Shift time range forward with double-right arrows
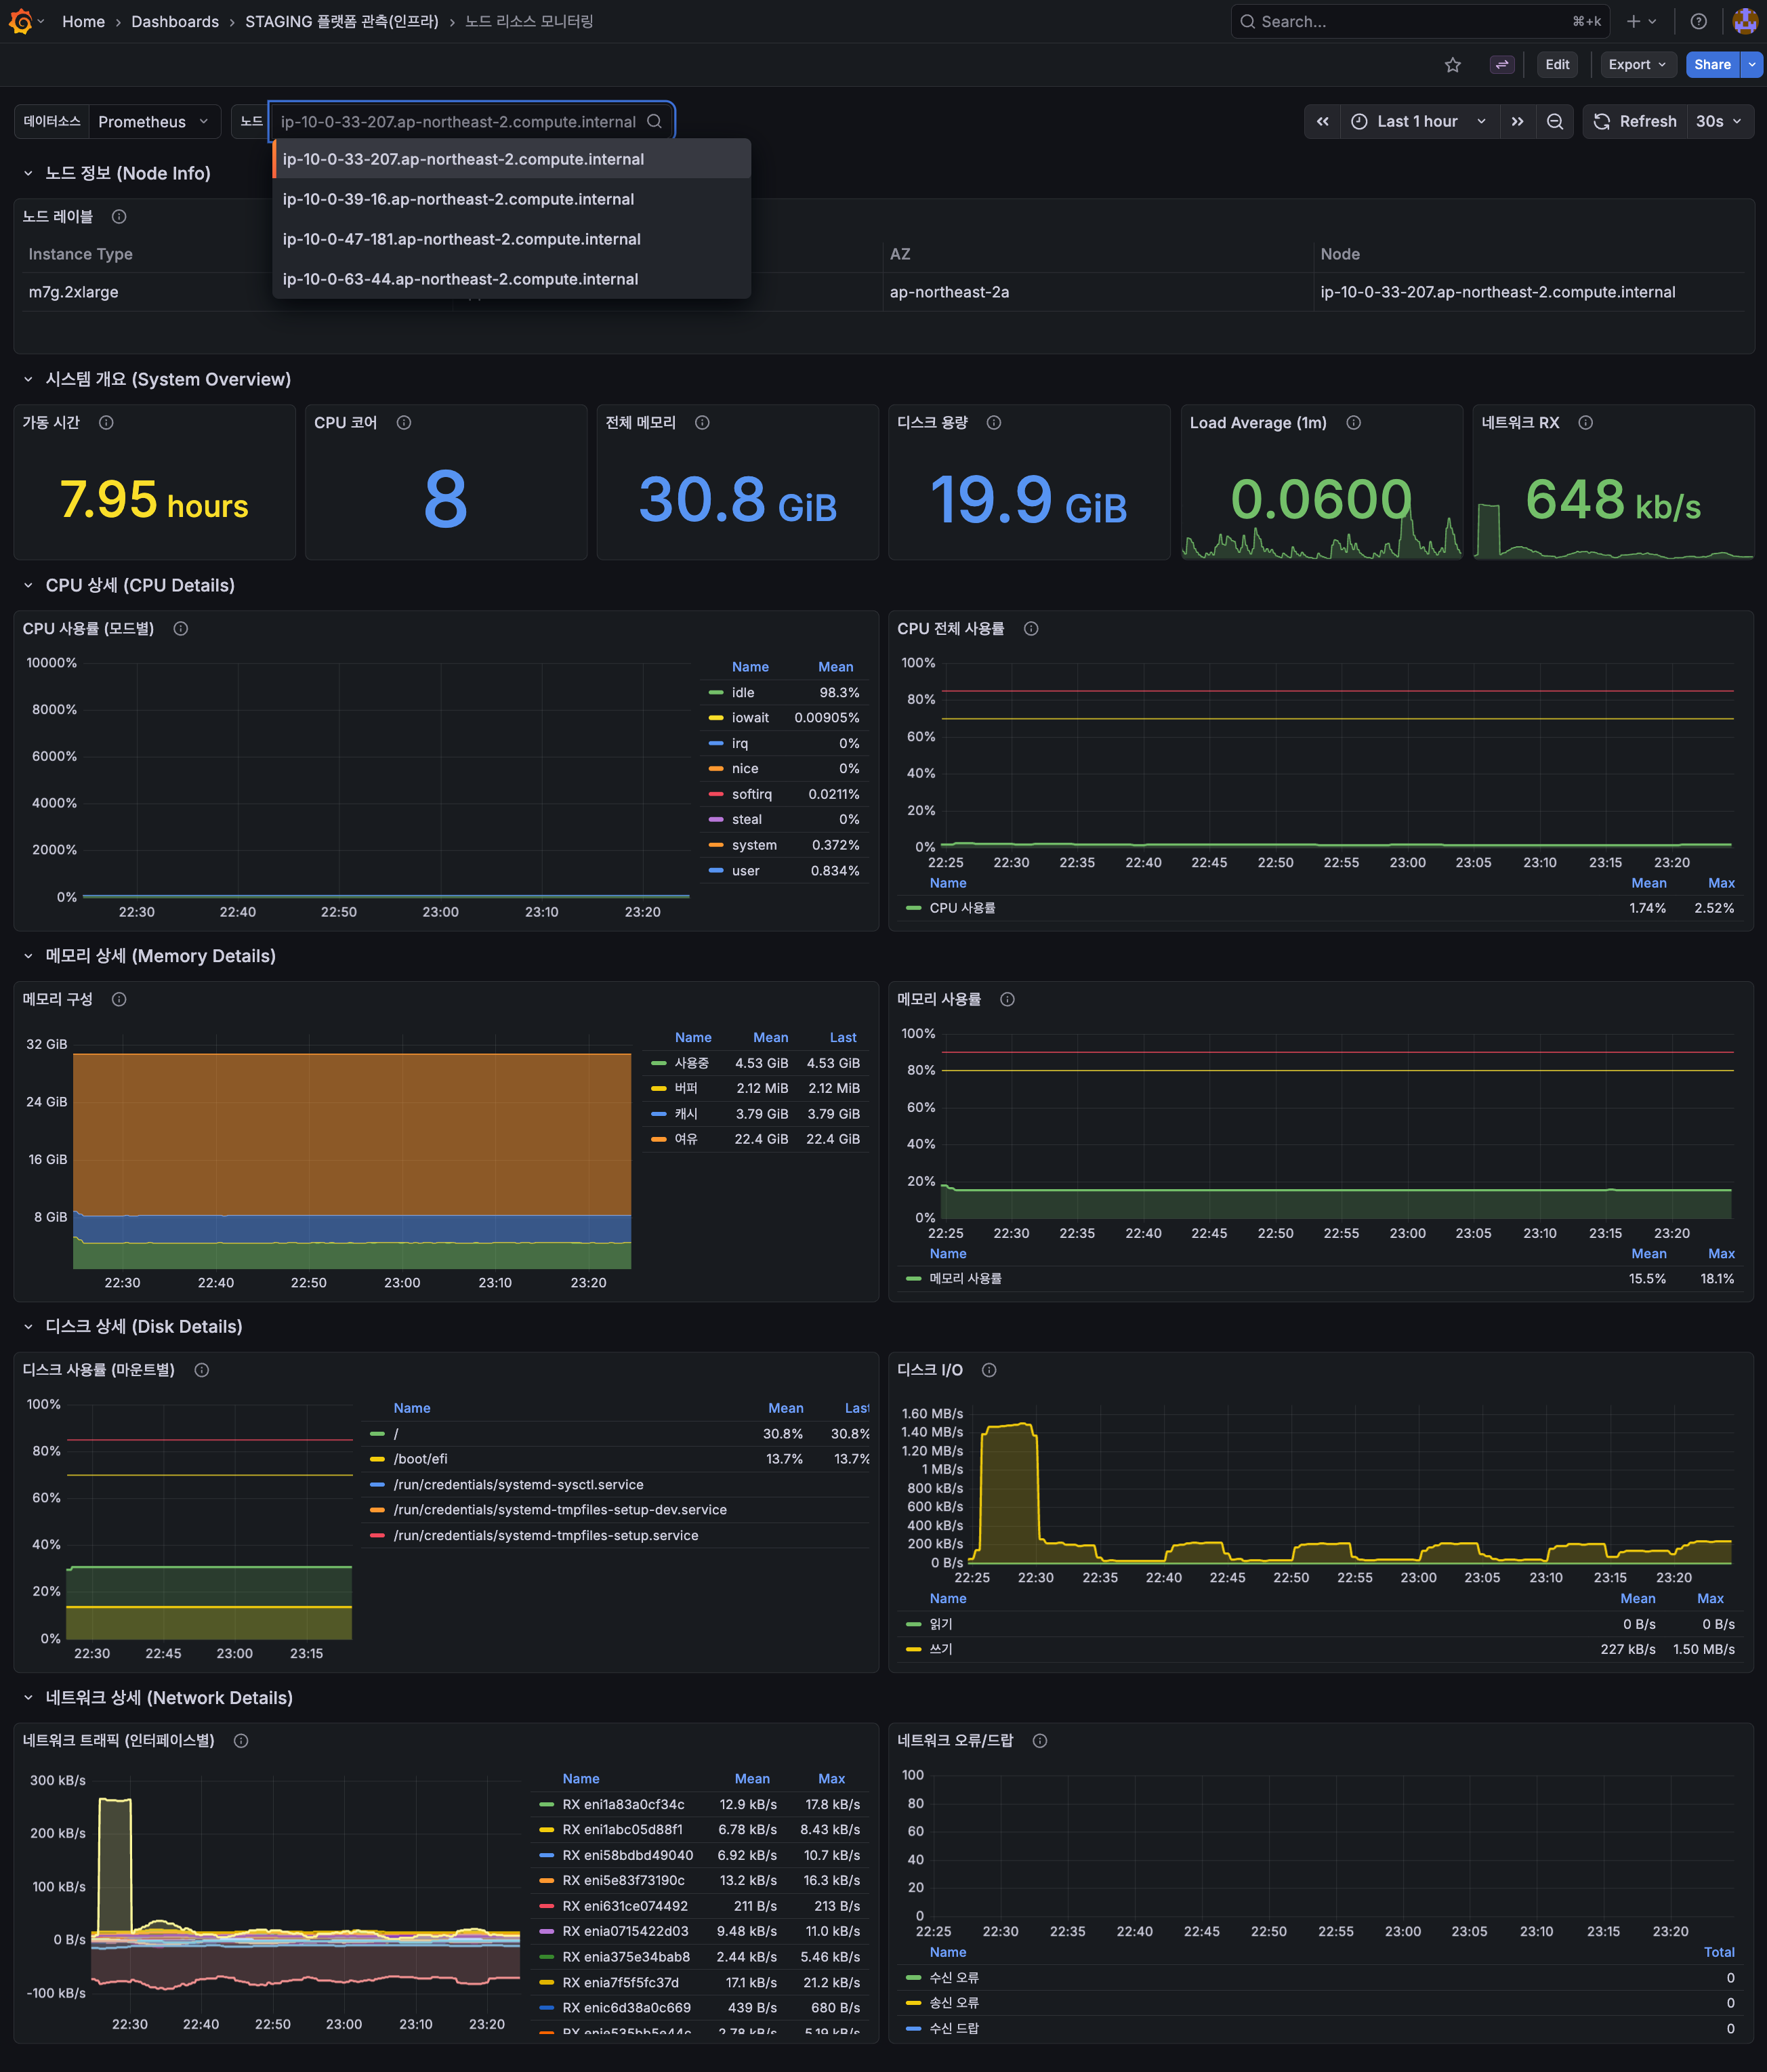This screenshot has height=2072, width=1767. tap(1517, 121)
